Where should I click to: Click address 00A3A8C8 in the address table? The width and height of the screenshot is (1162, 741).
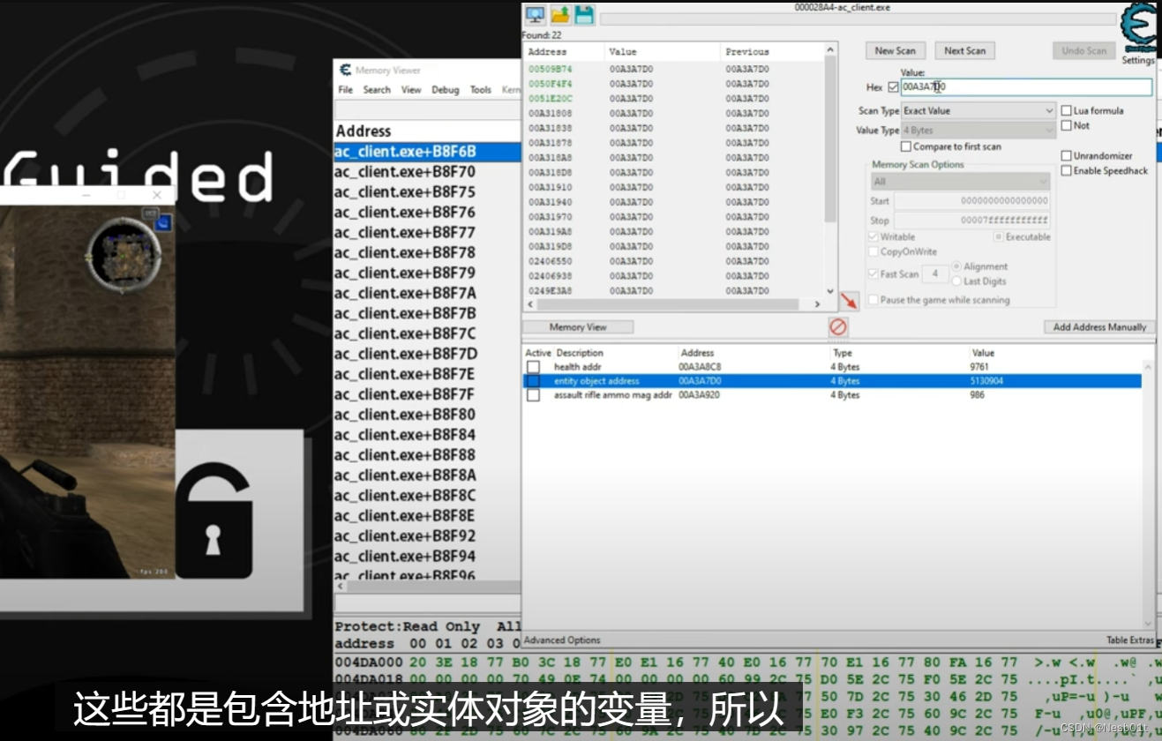(x=701, y=367)
